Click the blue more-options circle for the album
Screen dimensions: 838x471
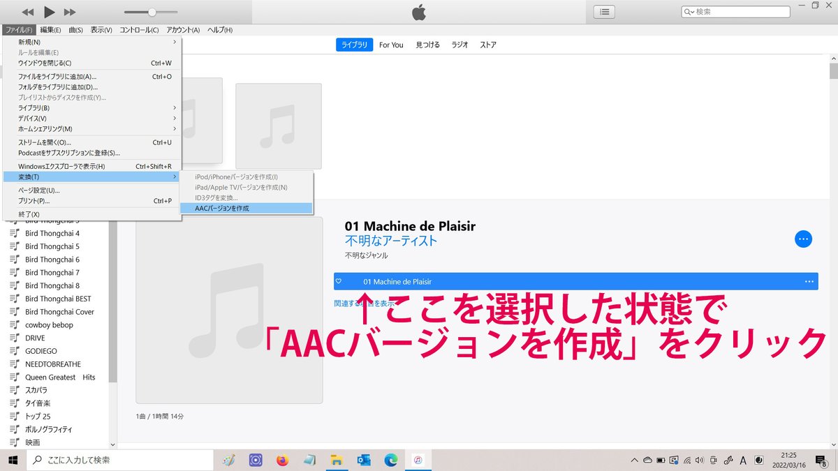803,239
